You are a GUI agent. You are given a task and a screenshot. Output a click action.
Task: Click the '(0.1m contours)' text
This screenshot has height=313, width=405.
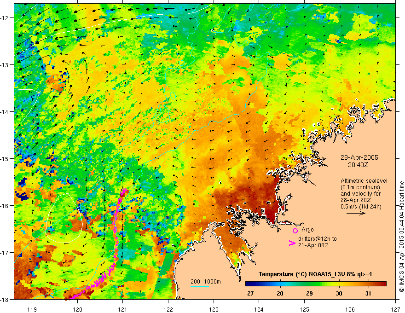[360, 187]
